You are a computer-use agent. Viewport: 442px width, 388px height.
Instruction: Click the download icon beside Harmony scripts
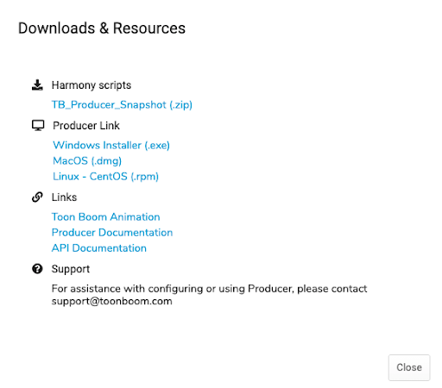coord(37,85)
